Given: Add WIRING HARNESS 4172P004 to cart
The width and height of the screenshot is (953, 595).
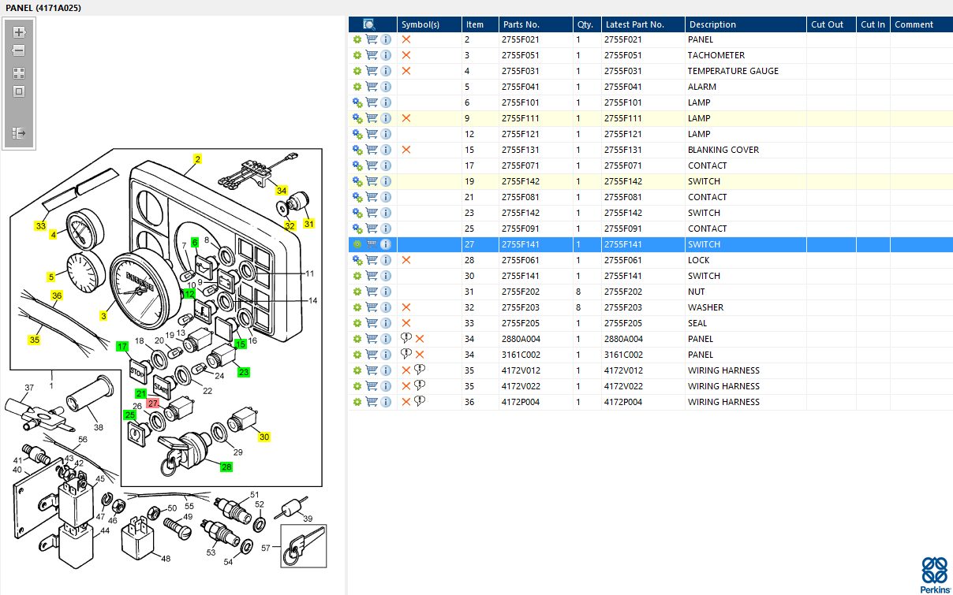Looking at the screenshot, I should pyautogui.click(x=372, y=402).
